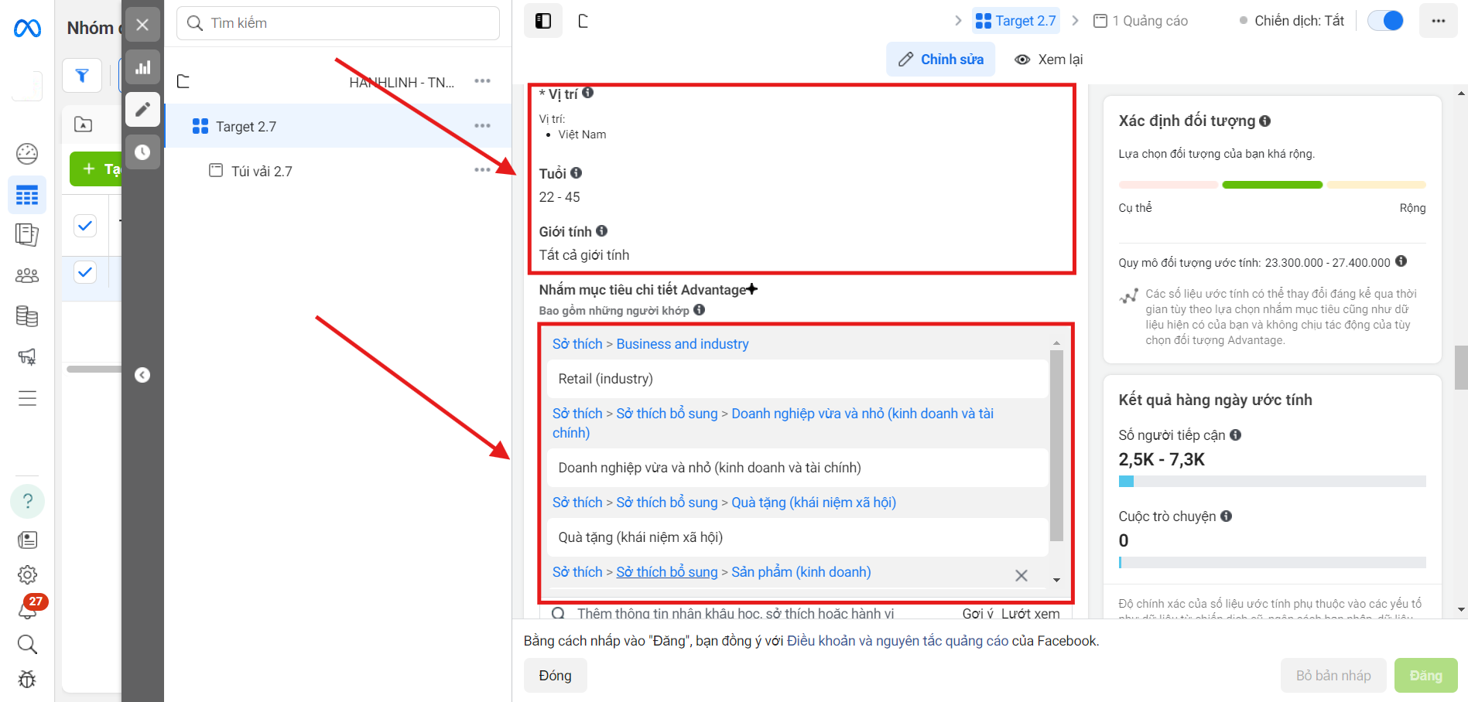Image resolution: width=1468 pixels, height=702 pixels.
Task: Toggle the side panel layout icon
Action: pos(543,21)
